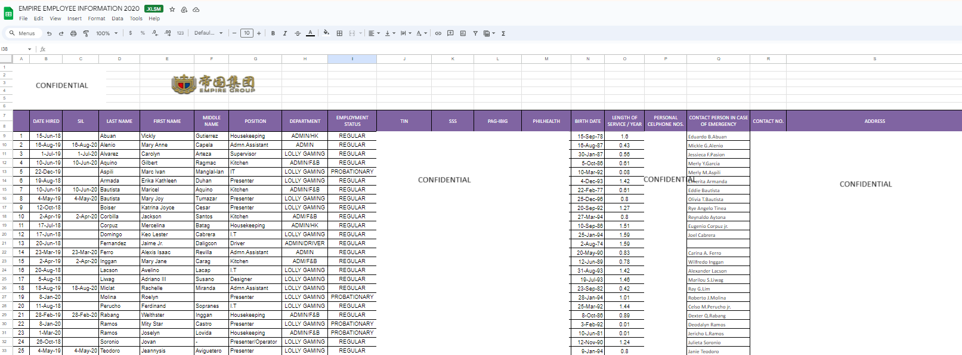Toggle italic formatting

click(x=285, y=33)
